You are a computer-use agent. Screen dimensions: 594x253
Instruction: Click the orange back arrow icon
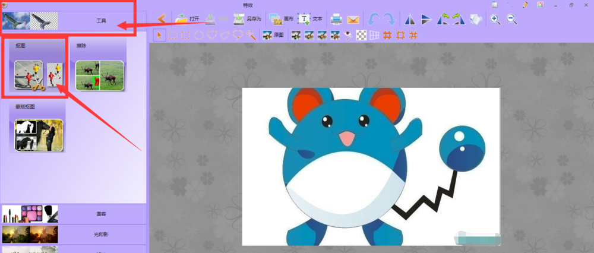pyautogui.click(x=161, y=19)
